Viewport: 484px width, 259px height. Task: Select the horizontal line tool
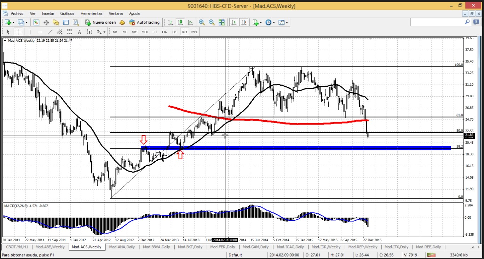pyautogui.click(x=40, y=32)
